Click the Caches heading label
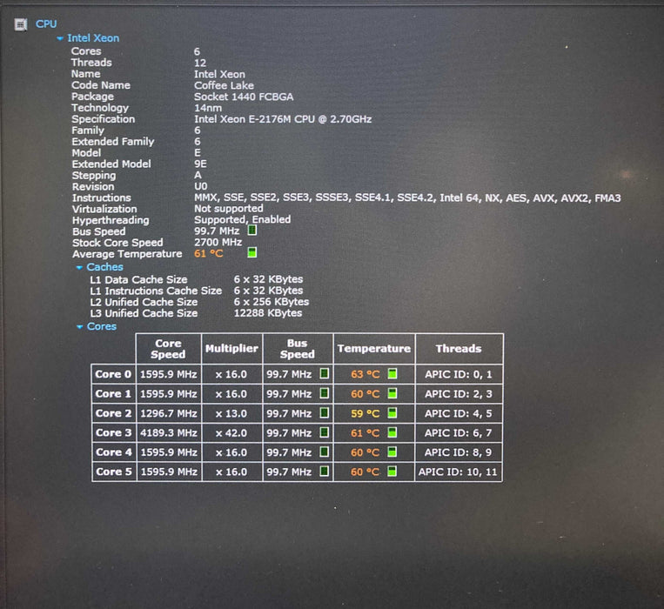The width and height of the screenshot is (664, 609). pos(104,267)
